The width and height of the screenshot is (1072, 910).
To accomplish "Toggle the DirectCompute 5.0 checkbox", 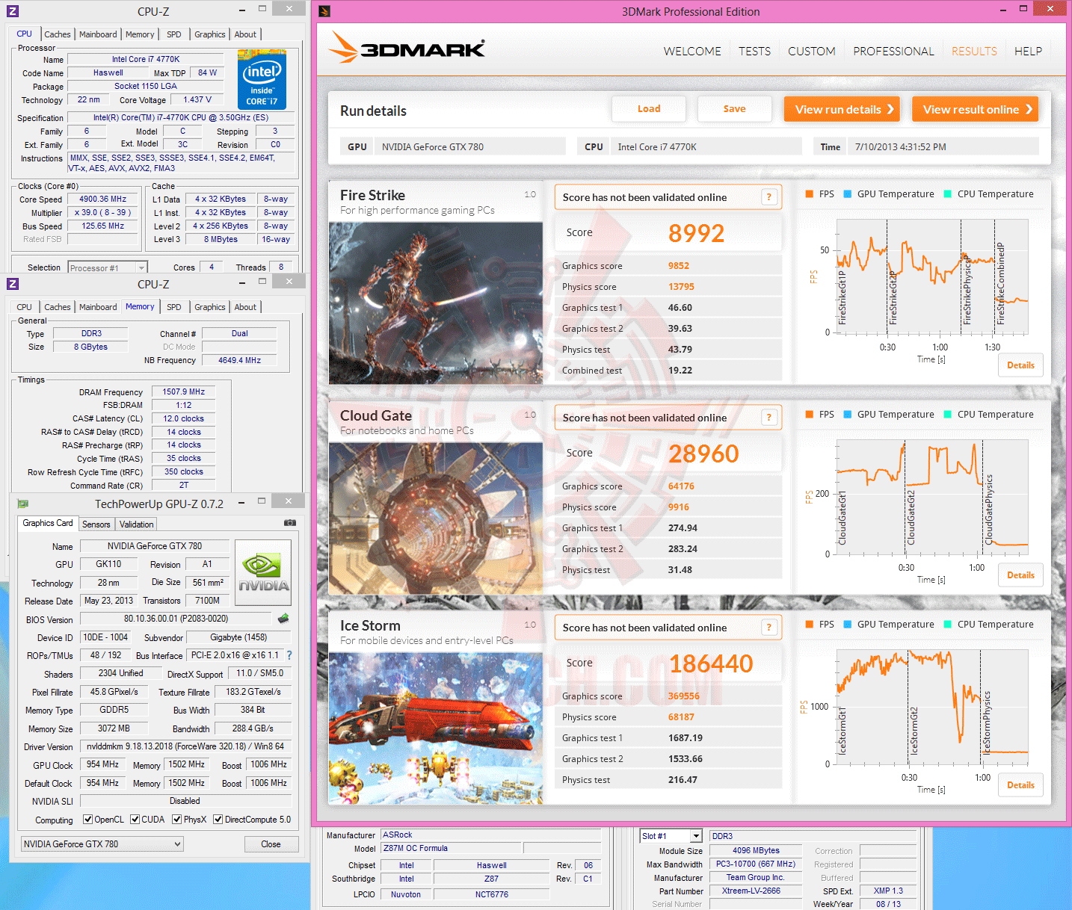I will tap(218, 820).
